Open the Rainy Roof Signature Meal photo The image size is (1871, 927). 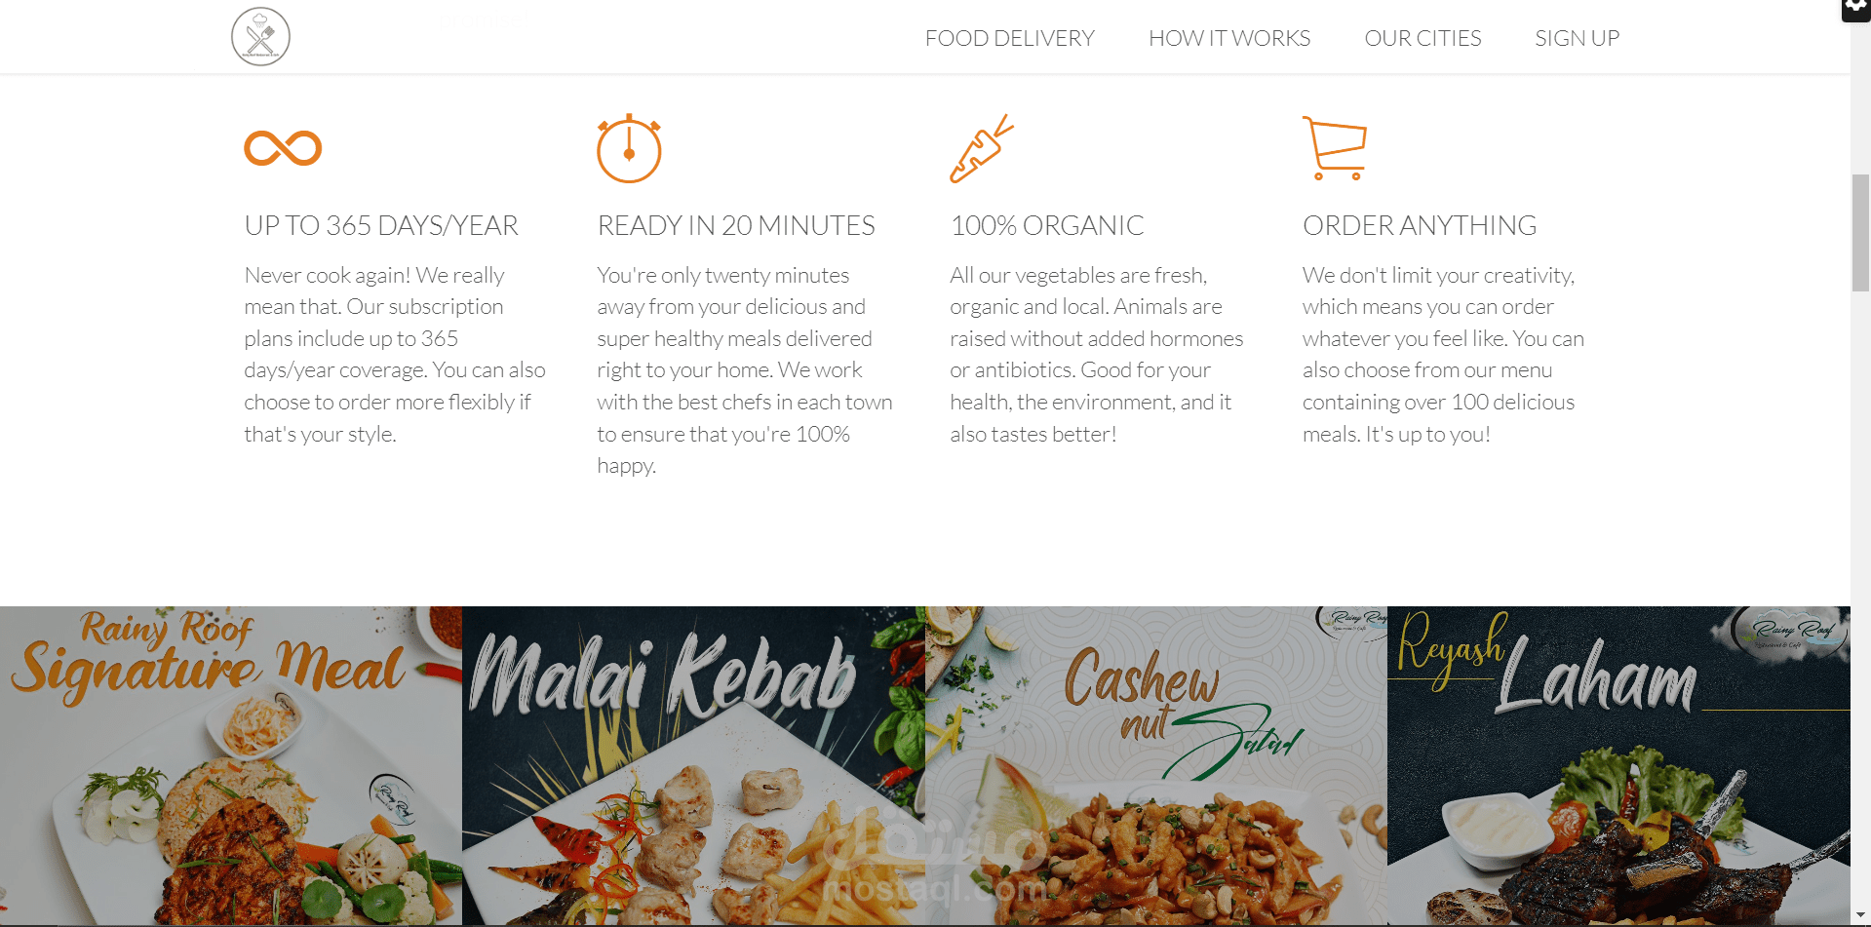pos(231,766)
